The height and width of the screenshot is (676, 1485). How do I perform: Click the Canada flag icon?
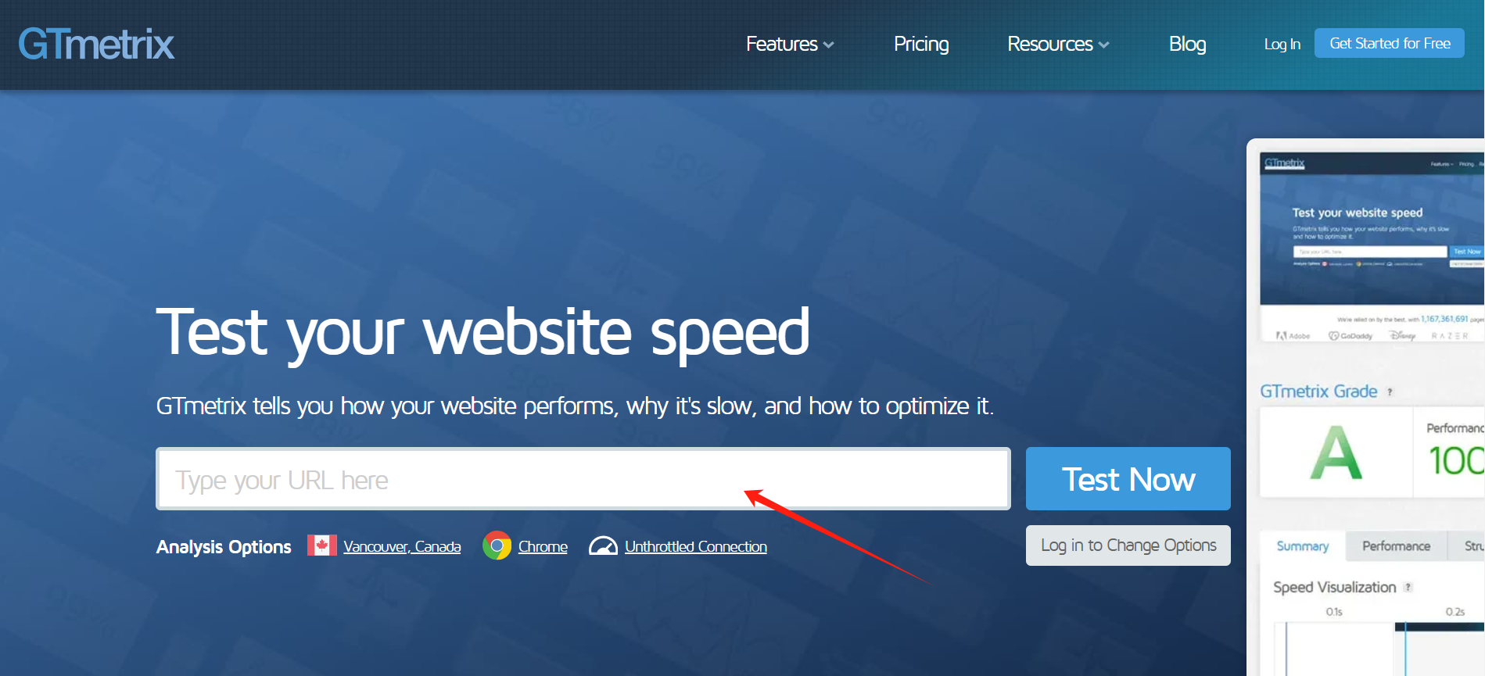point(322,545)
